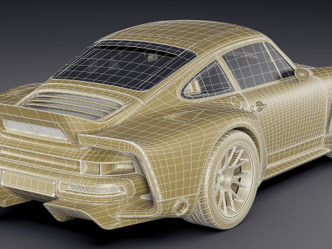
Task: Select the dark rear windshield of the car
Action: tap(124, 65)
